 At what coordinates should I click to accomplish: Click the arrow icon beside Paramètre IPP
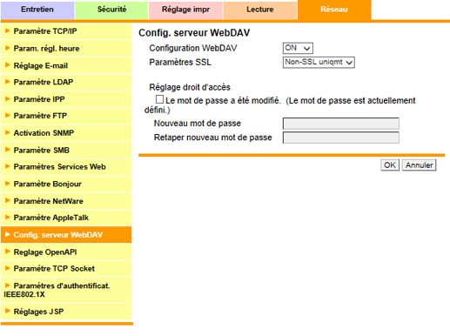pos(8,98)
